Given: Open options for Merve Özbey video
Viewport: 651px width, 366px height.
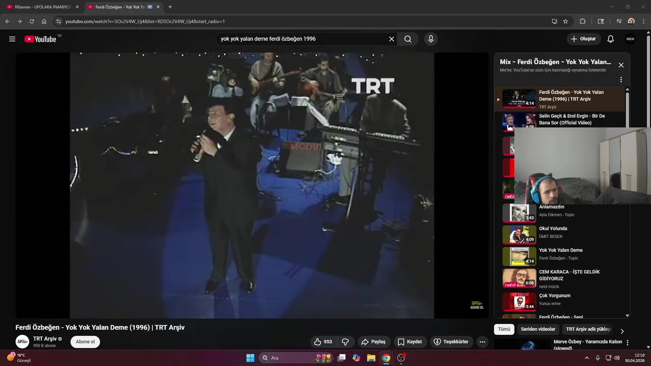Looking at the screenshot, I should tap(628, 343).
